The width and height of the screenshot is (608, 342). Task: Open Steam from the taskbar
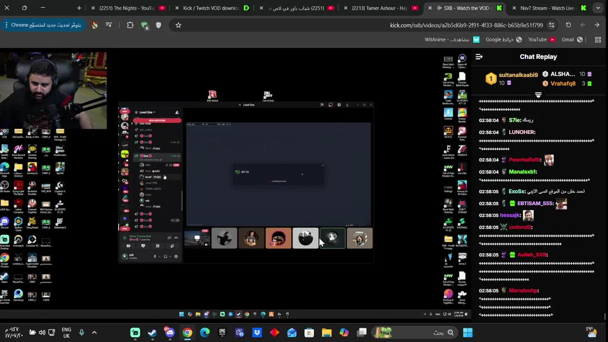(152, 332)
